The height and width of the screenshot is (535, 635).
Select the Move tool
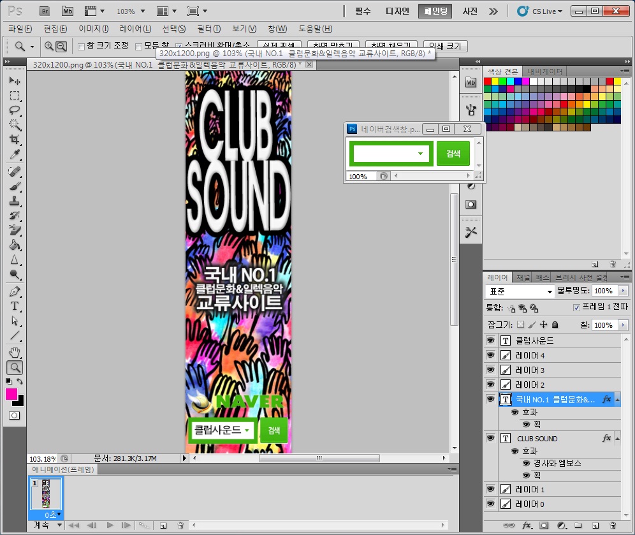pyautogui.click(x=15, y=80)
